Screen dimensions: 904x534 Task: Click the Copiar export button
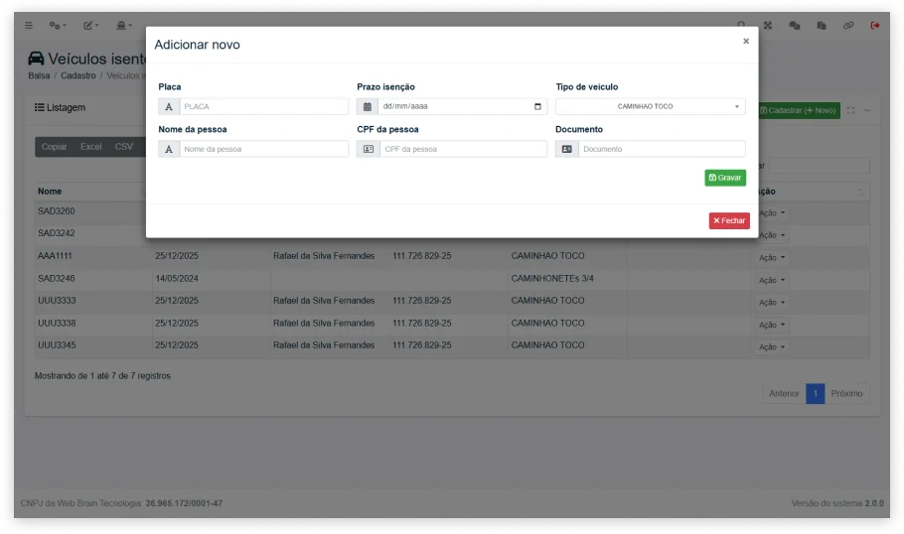click(55, 147)
